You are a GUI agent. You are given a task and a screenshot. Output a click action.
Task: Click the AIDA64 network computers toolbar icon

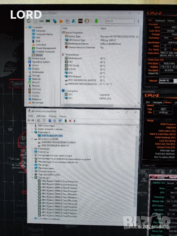point(55,21)
